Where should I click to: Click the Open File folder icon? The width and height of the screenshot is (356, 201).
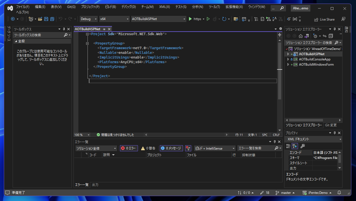point(40,19)
